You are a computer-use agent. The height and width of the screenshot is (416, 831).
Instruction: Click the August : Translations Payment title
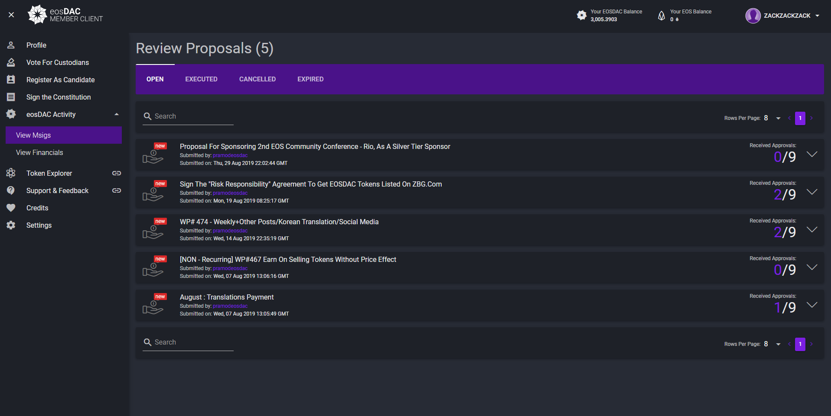[x=227, y=297]
